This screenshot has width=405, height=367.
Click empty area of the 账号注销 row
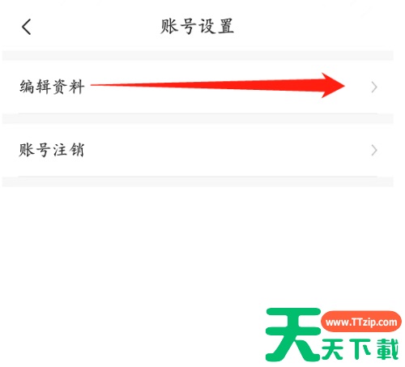point(227,150)
